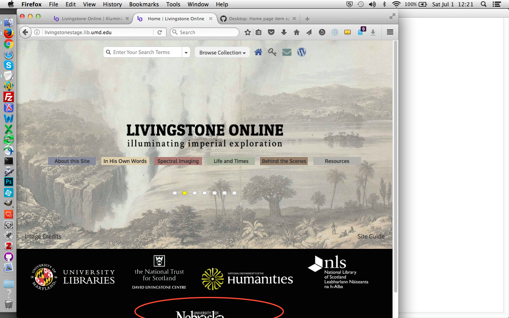509x318 pixels.
Task: Open Spectral Imaging section
Action: click(x=178, y=161)
